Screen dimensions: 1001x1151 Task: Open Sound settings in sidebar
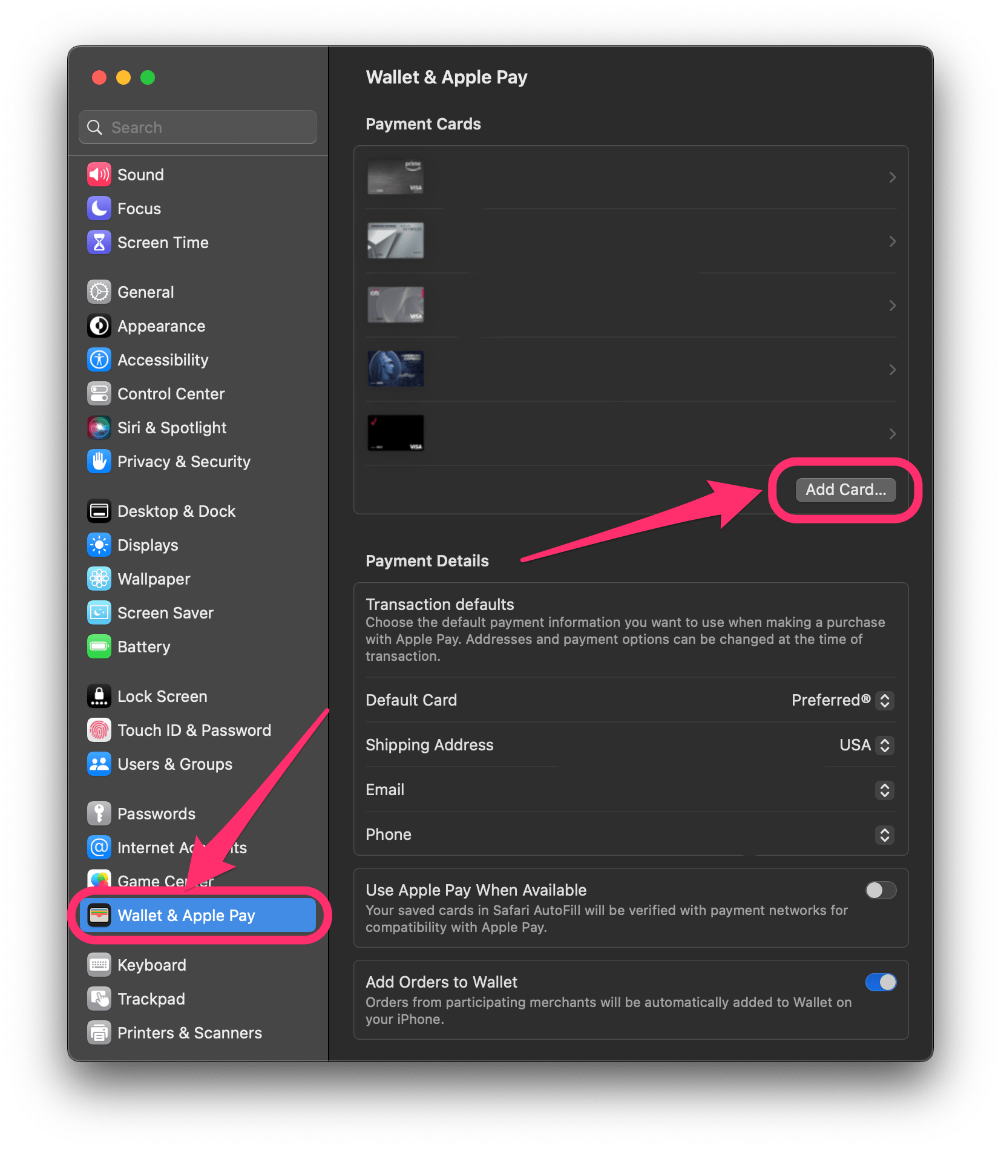(x=198, y=175)
